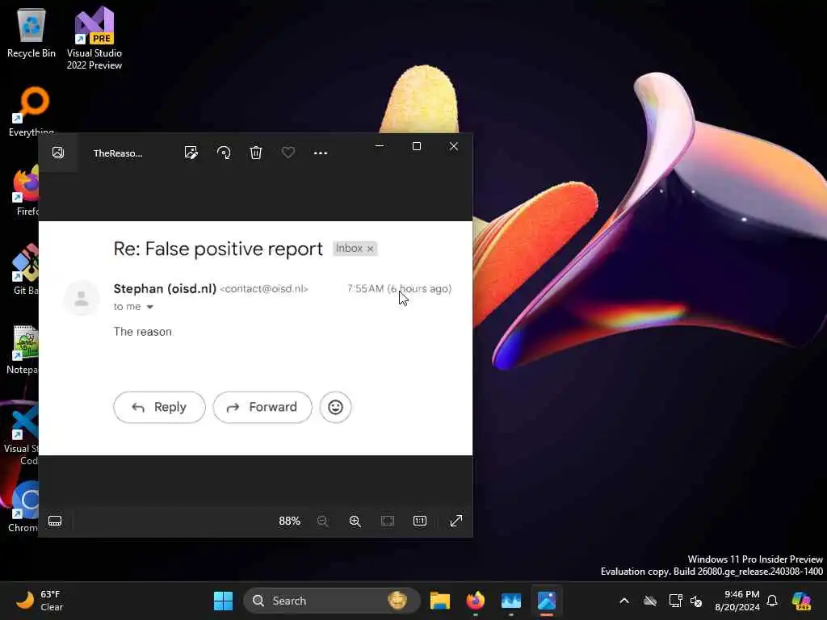This screenshot has width=827, height=620.
Task: Delete the image with the trash icon
Action: pos(256,153)
